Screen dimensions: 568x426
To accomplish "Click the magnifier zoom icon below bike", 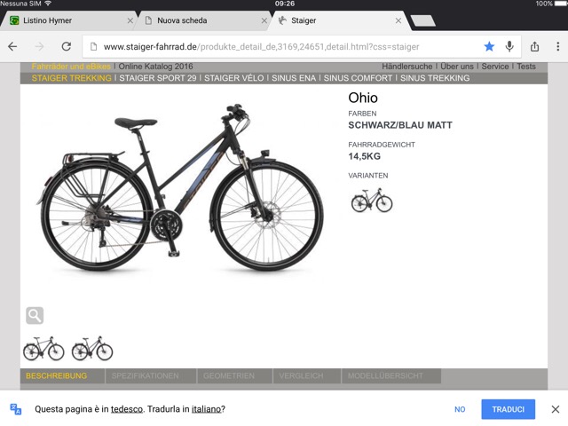I will [x=35, y=316].
